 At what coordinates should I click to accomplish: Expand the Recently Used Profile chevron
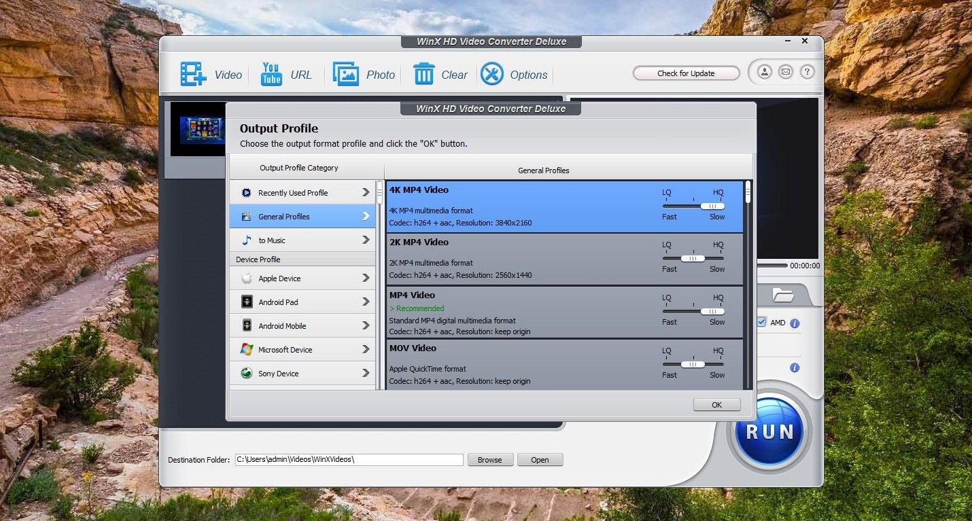[x=365, y=192]
